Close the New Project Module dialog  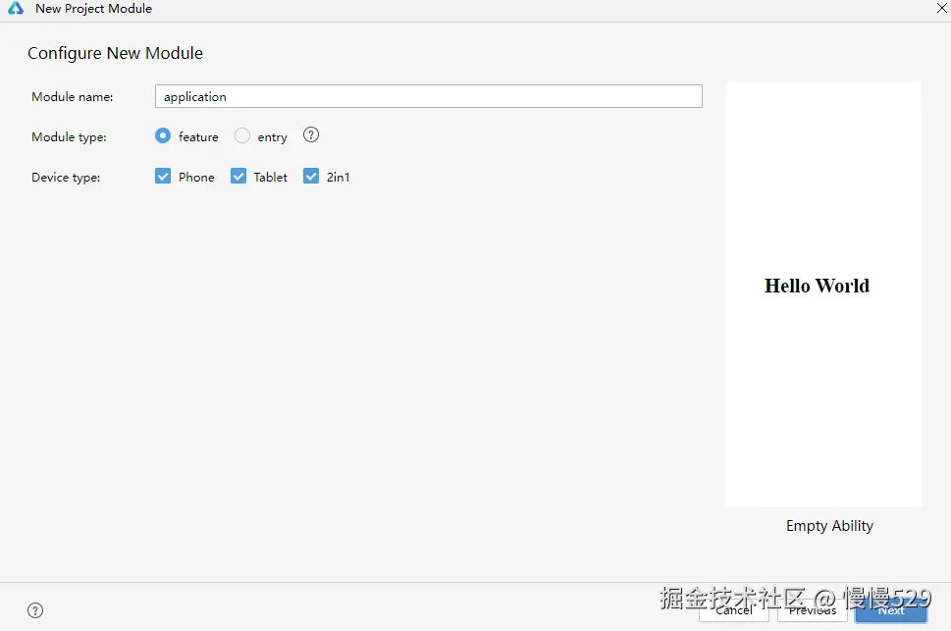tap(940, 9)
